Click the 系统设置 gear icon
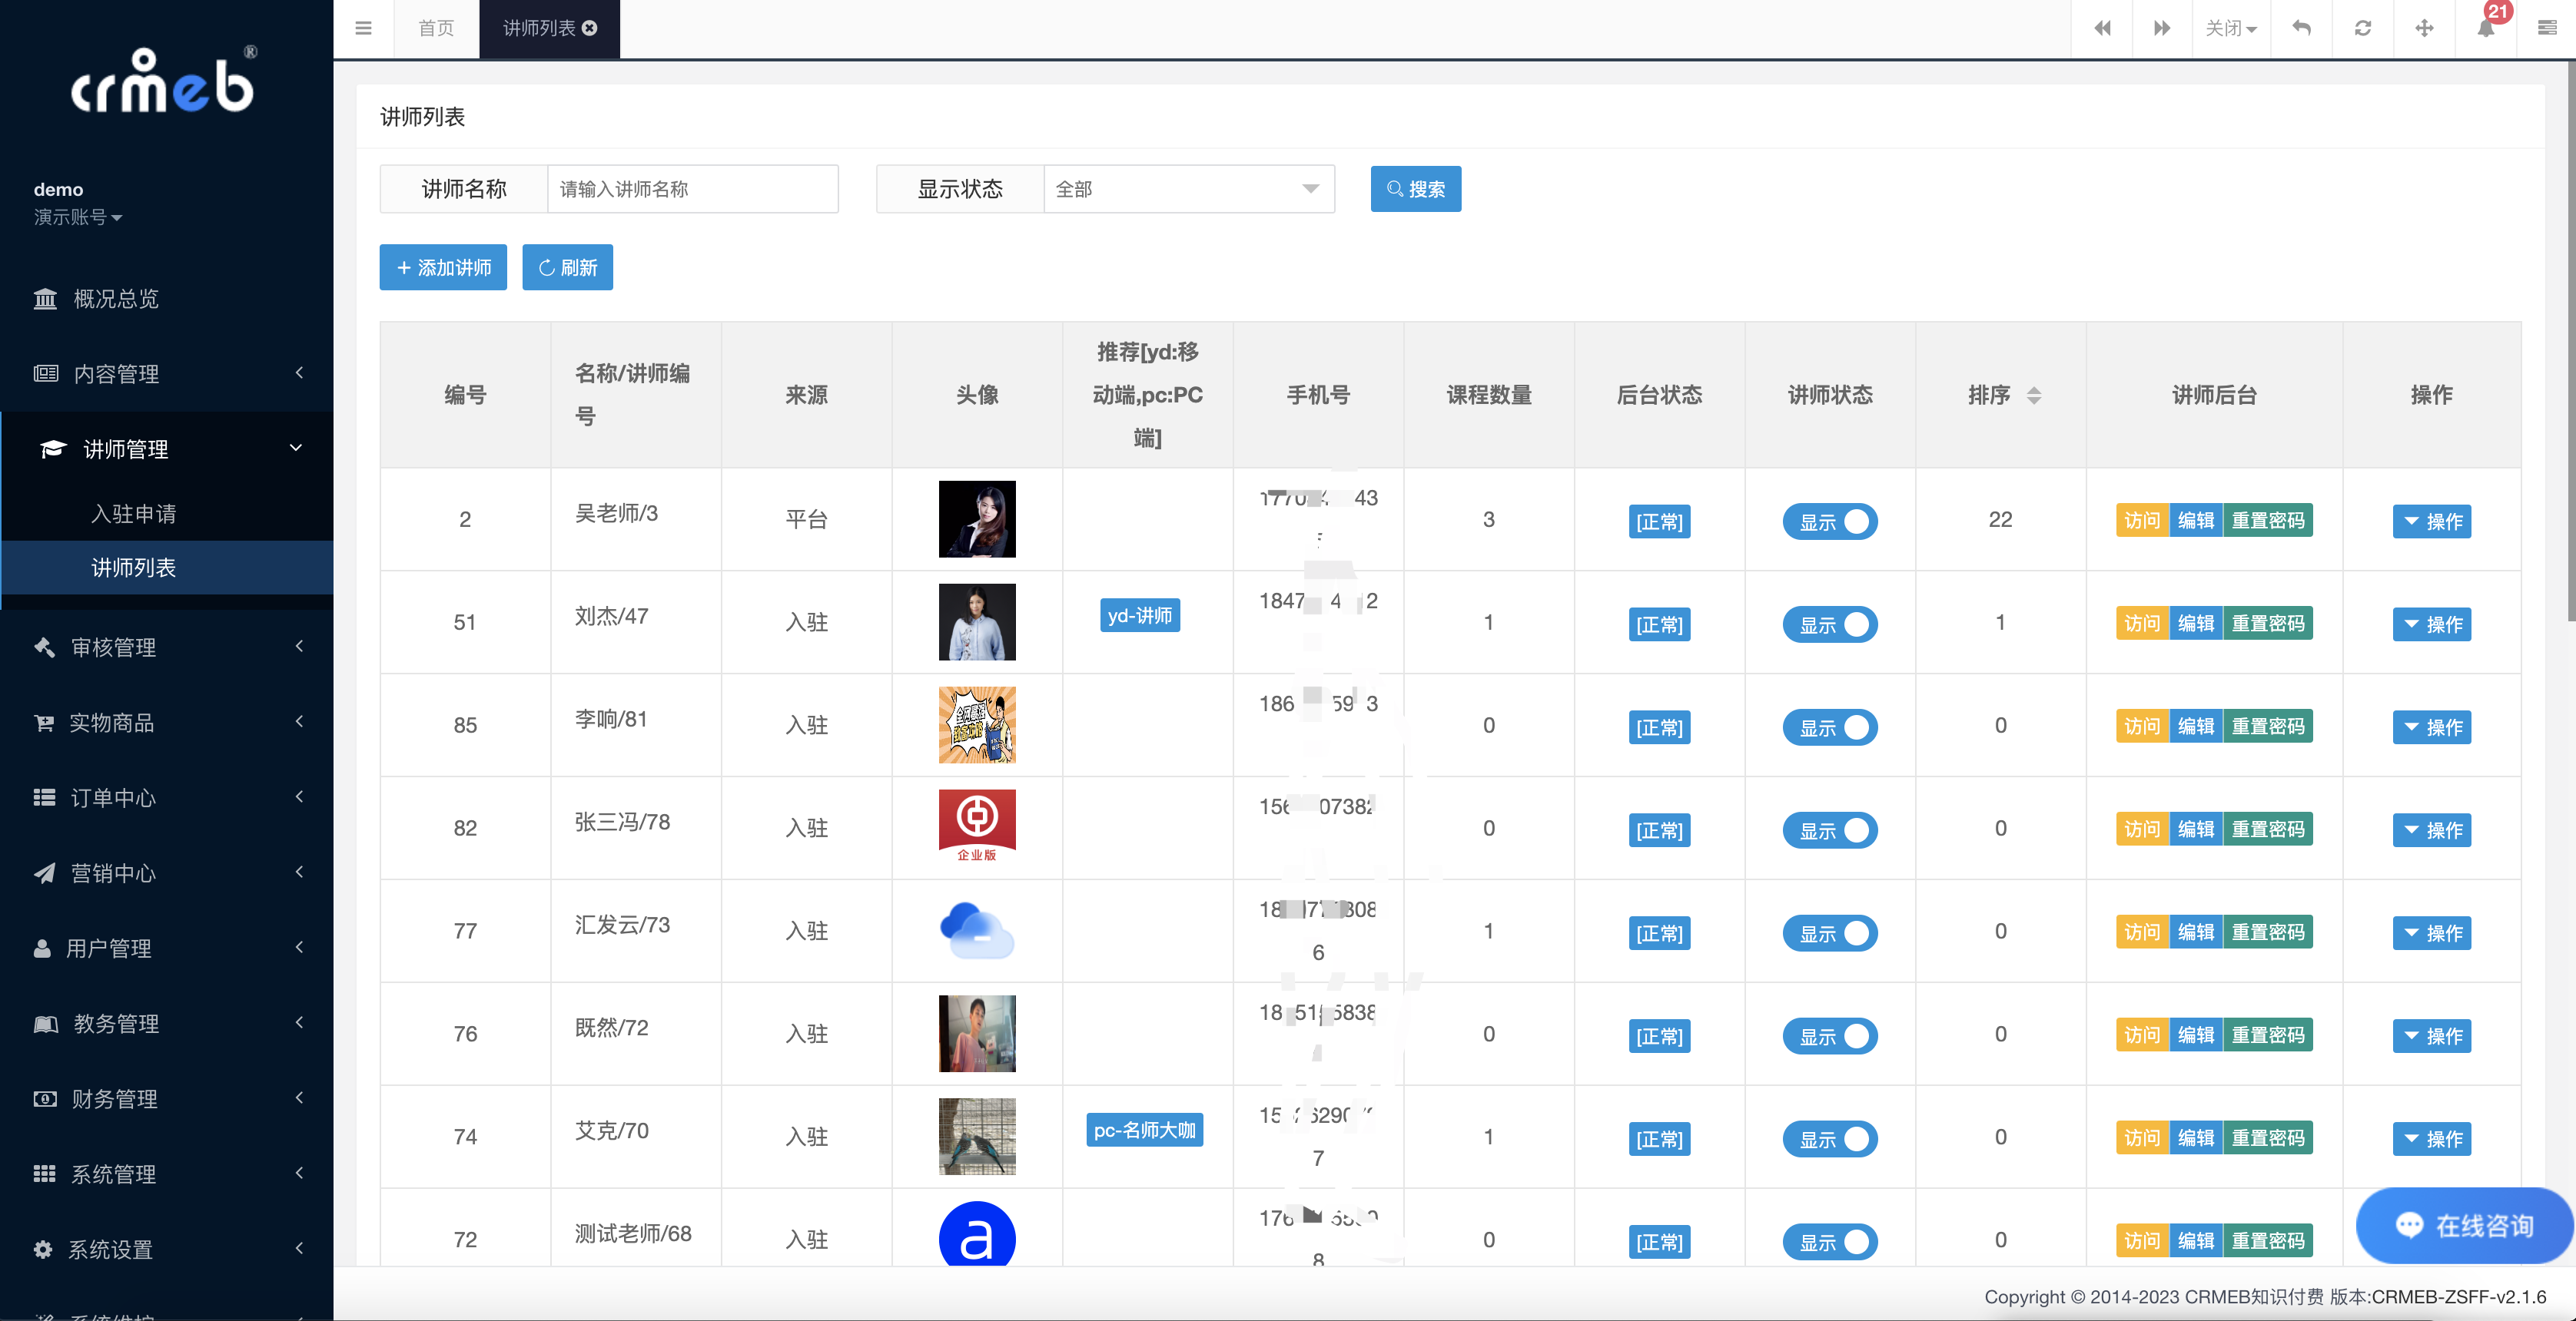 (x=43, y=1249)
